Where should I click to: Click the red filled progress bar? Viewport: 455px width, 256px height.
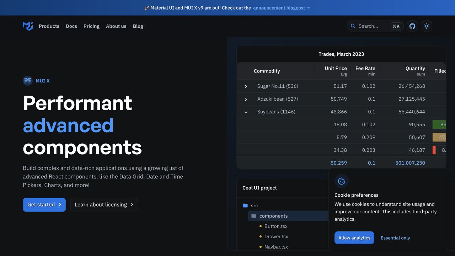coord(434,150)
